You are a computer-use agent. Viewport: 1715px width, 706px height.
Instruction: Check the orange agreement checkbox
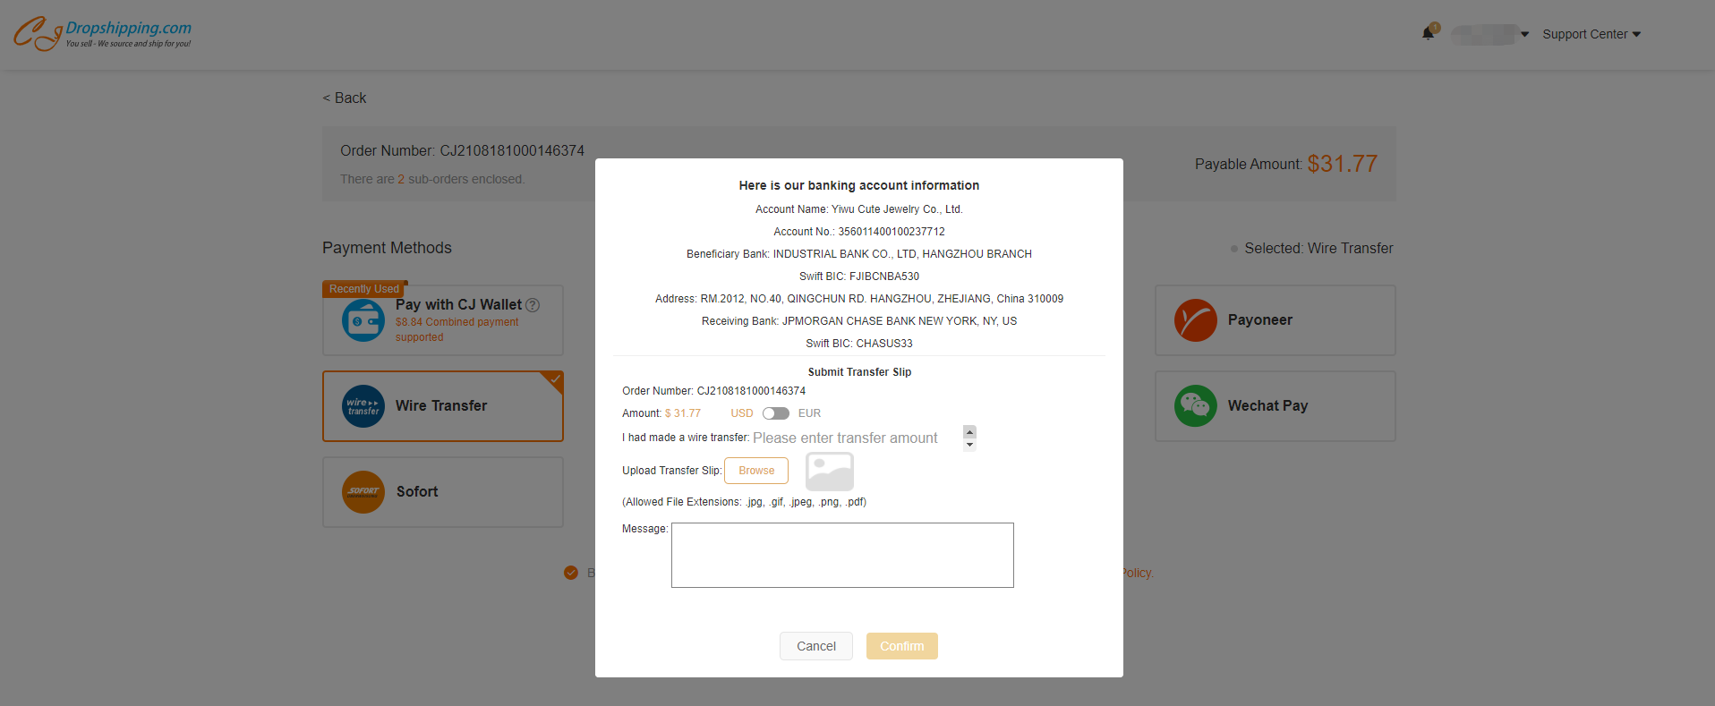pos(571,573)
